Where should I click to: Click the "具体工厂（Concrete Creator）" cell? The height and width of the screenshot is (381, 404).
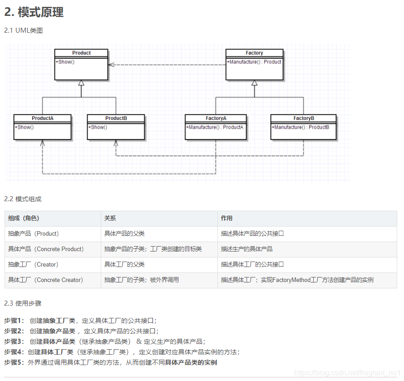point(53,281)
